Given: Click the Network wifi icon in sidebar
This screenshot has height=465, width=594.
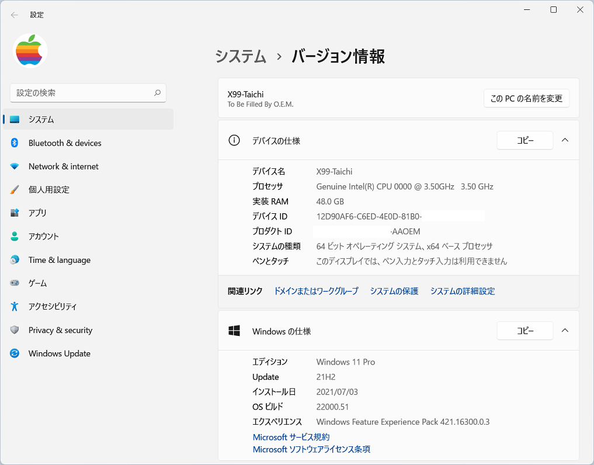Looking at the screenshot, I should click(x=15, y=166).
